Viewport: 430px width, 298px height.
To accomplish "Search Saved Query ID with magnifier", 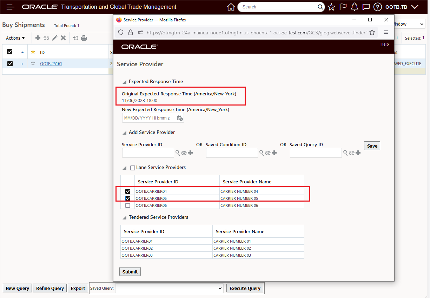I will pos(345,153).
